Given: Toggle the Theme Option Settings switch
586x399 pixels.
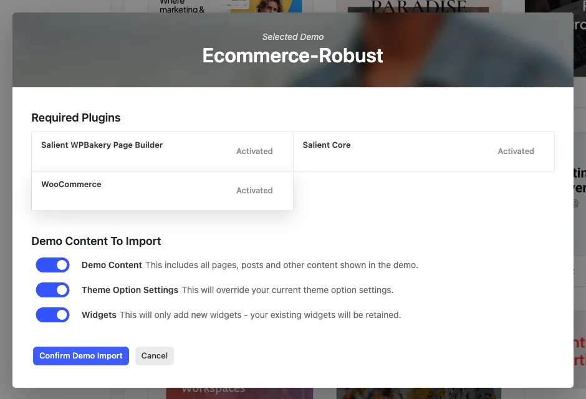Looking at the screenshot, I should [53, 290].
